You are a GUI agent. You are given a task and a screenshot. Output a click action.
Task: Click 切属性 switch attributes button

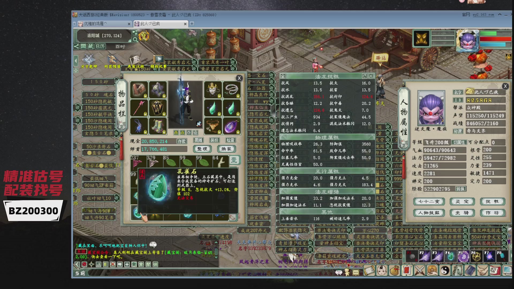pyautogui.click(x=459, y=142)
